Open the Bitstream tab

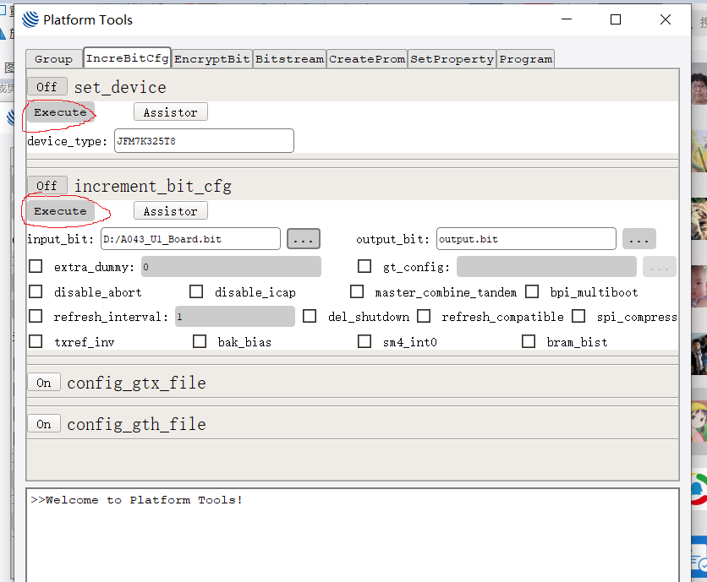pyautogui.click(x=289, y=59)
